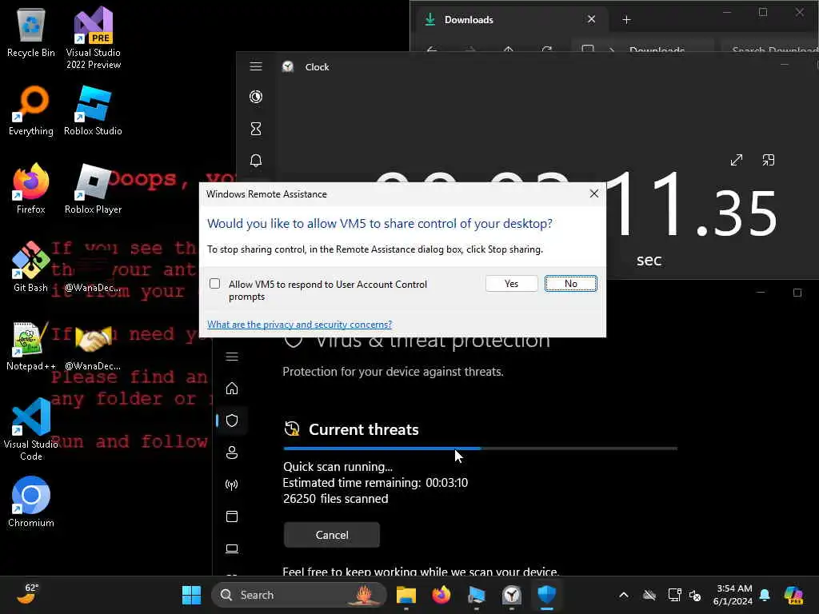Open Everything search desktop shortcut

(x=31, y=110)
